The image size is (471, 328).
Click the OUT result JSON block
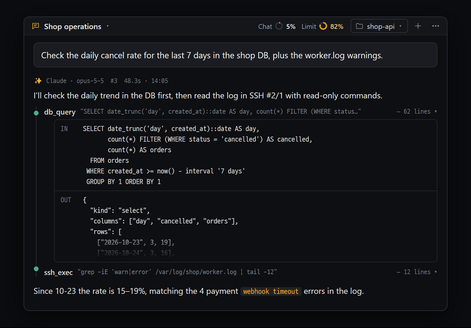246,226
